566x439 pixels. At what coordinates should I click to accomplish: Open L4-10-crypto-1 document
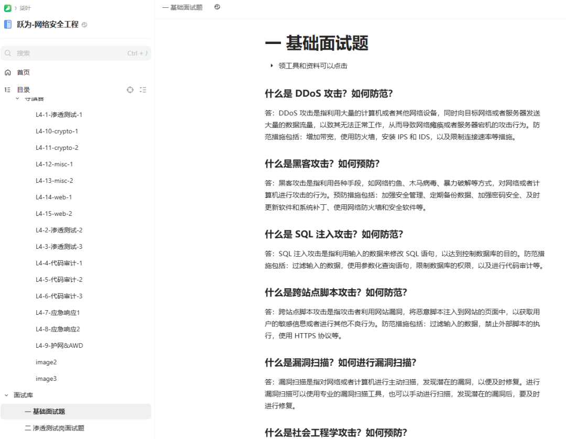coord(57,131)
